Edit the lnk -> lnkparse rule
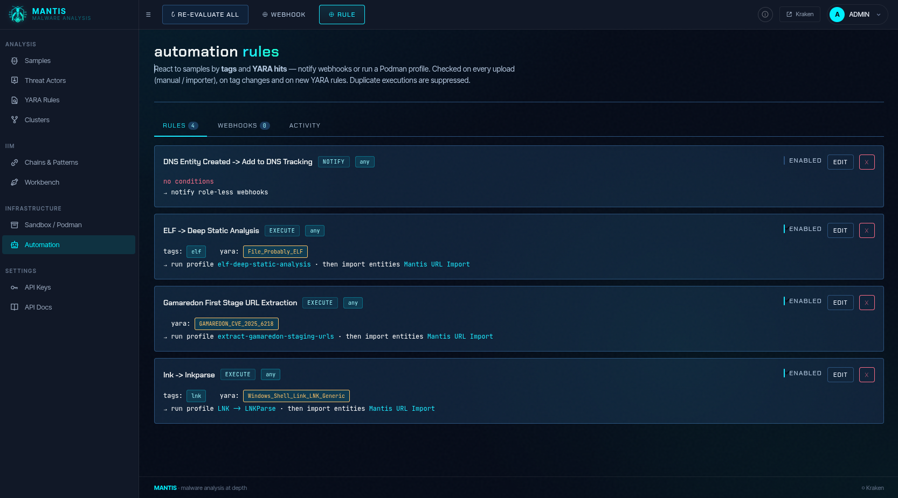Viewport: 898px width, 498px height. 840,375
